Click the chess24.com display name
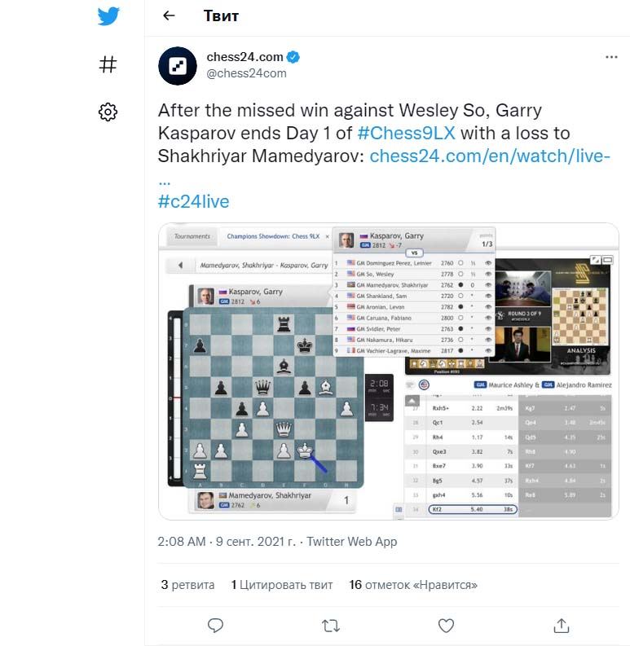The width and height of the screenshot is (630, 646). point(245,57)
